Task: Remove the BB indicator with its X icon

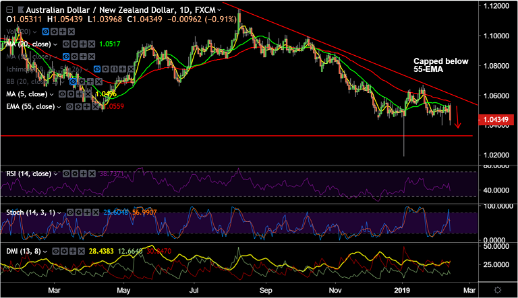Action: 98,82
